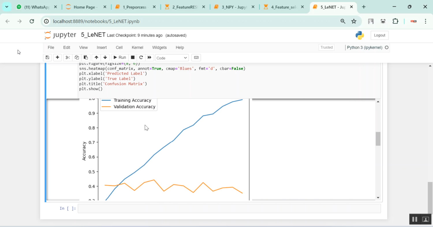Viewport: 433px width, 227px height.
Task: Open the command palette keyboard icon
Action: tap(196, 58)
